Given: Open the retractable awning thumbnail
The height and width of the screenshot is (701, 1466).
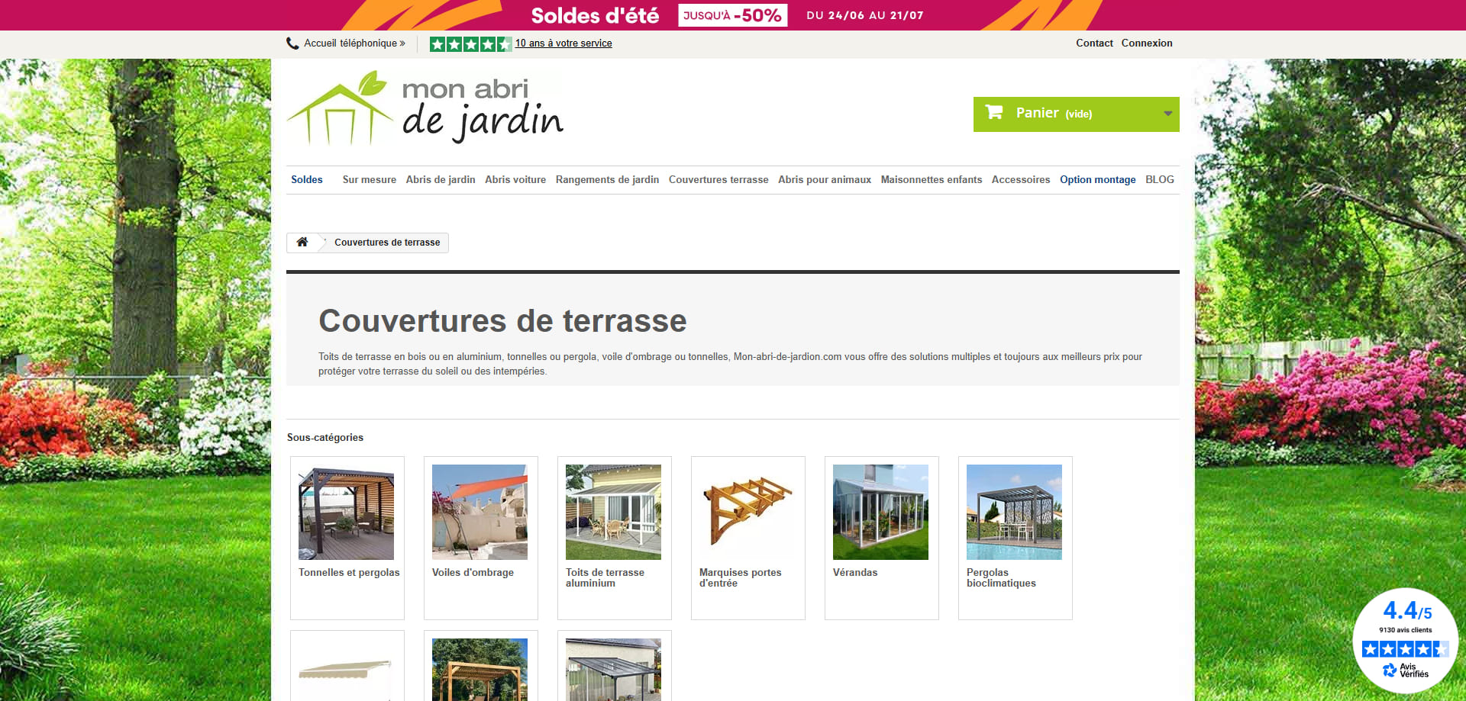Looking at the screenshot, I should coord(346,670).
